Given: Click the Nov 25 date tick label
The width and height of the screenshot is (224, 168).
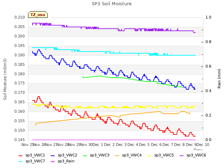Looking at the screenshot, I should click(27, 145).
